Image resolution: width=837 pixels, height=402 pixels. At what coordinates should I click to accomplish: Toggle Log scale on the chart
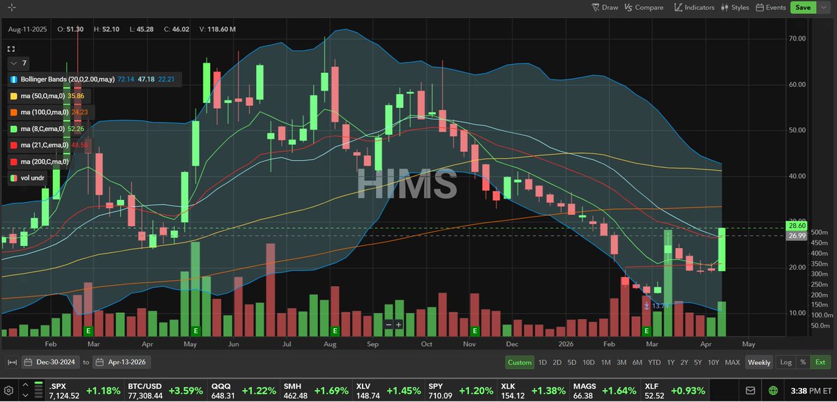pyautogui.click(x=785, y=362)
